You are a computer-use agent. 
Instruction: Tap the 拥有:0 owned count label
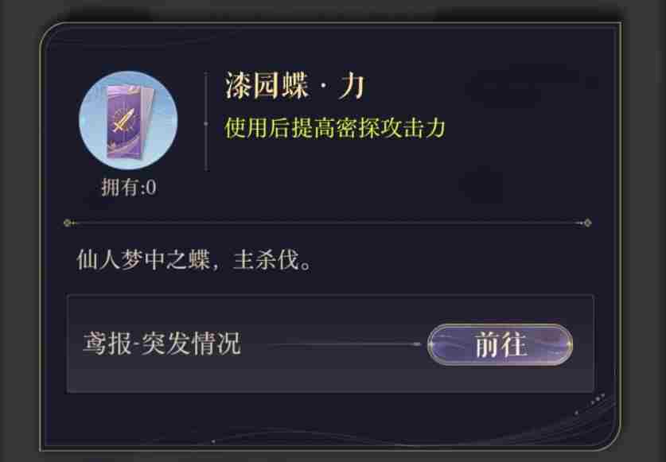point(129,187)
